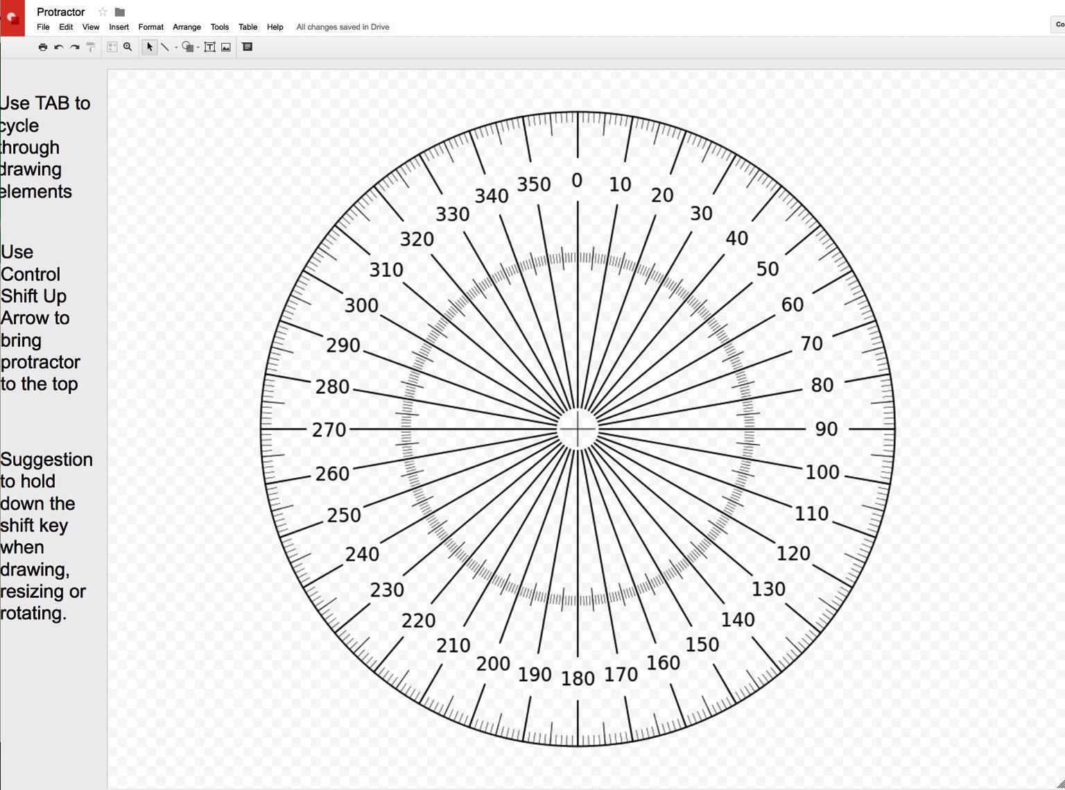Click the Zoom magnifier tool

tap(128, 47)
